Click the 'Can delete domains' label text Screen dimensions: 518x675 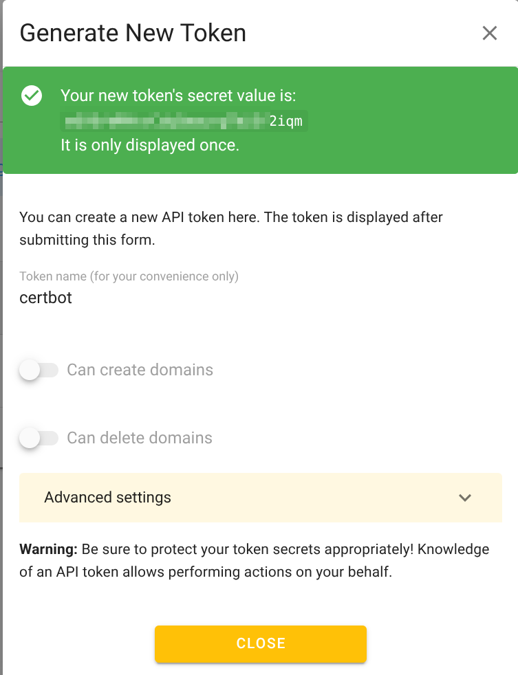coord(140,438)
